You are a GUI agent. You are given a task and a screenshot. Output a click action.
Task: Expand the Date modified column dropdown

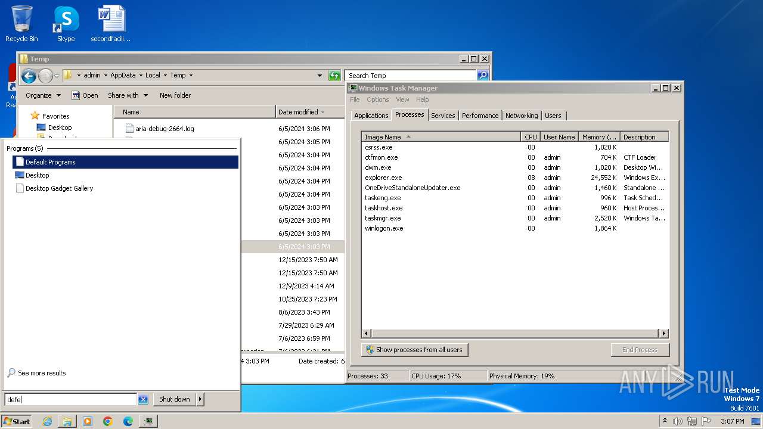tap(323, 112)
